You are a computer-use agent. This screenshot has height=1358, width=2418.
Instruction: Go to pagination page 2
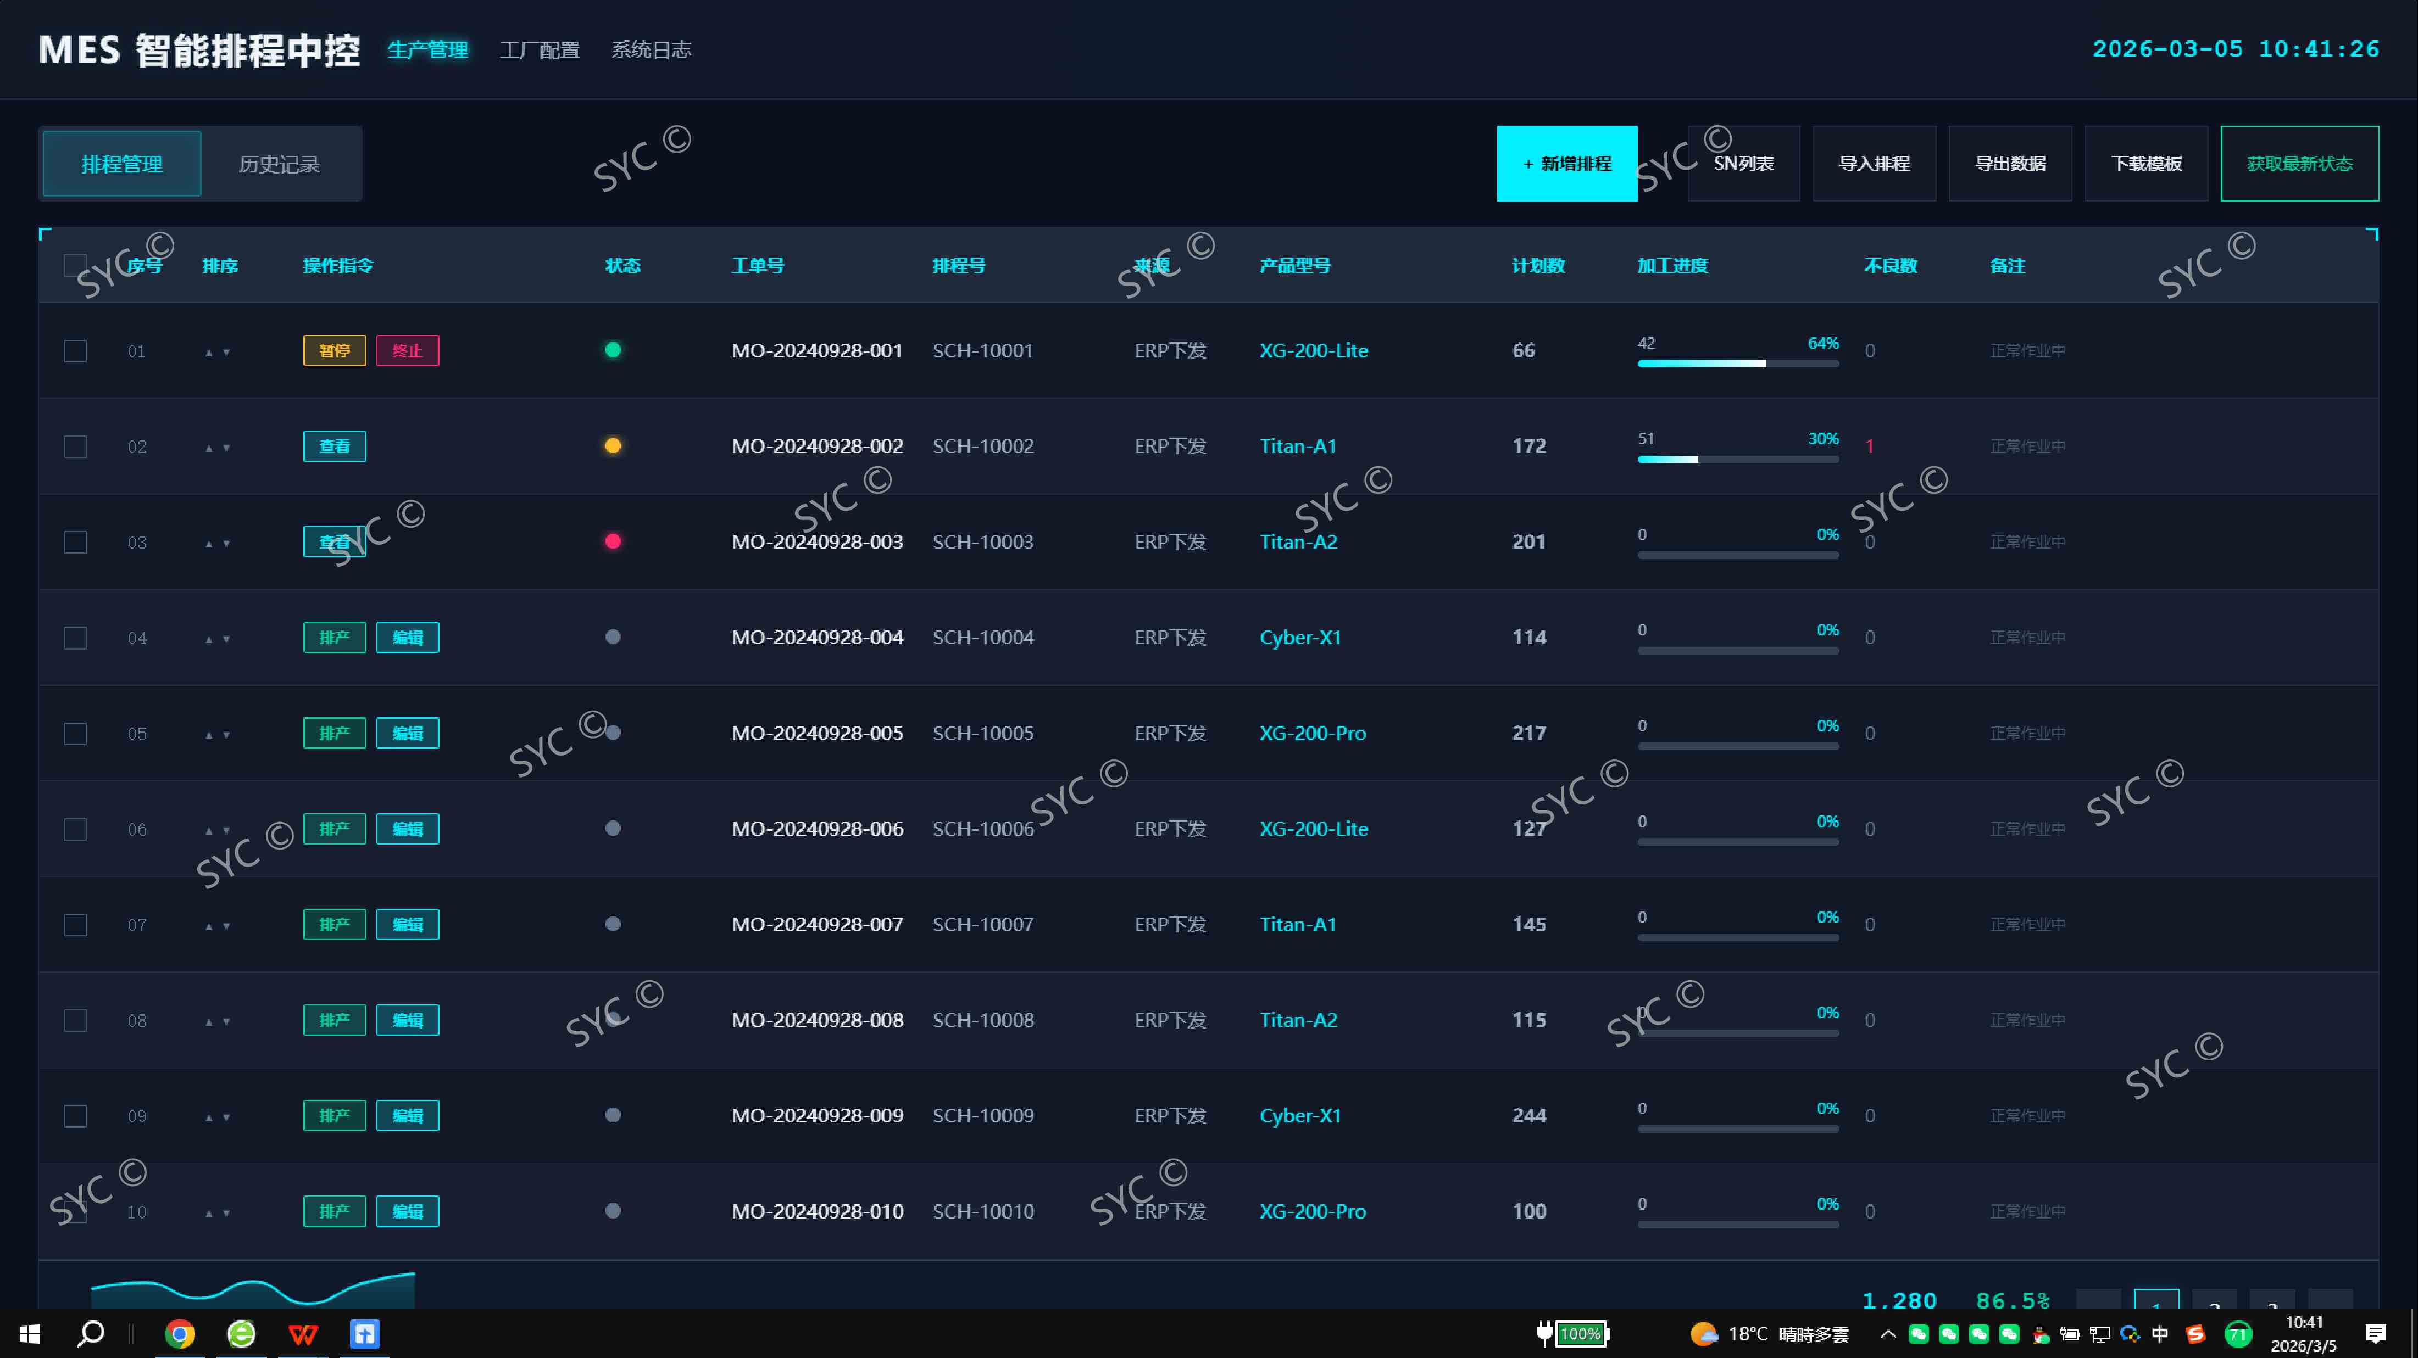coord(2214,1301)
